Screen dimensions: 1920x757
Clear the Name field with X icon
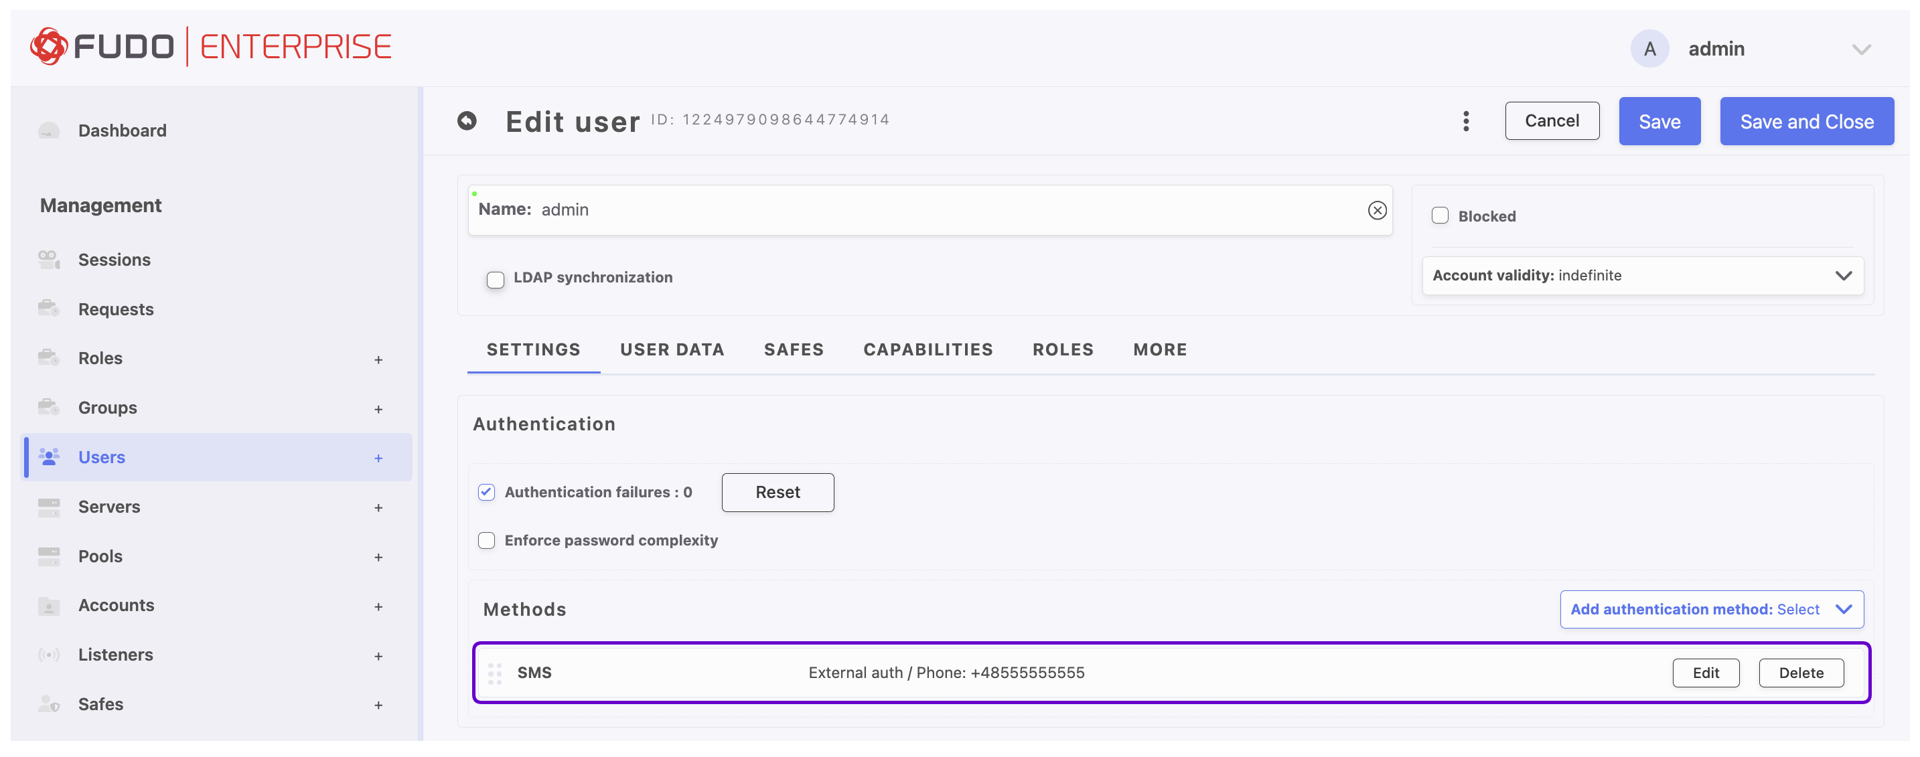(1377, 210)
